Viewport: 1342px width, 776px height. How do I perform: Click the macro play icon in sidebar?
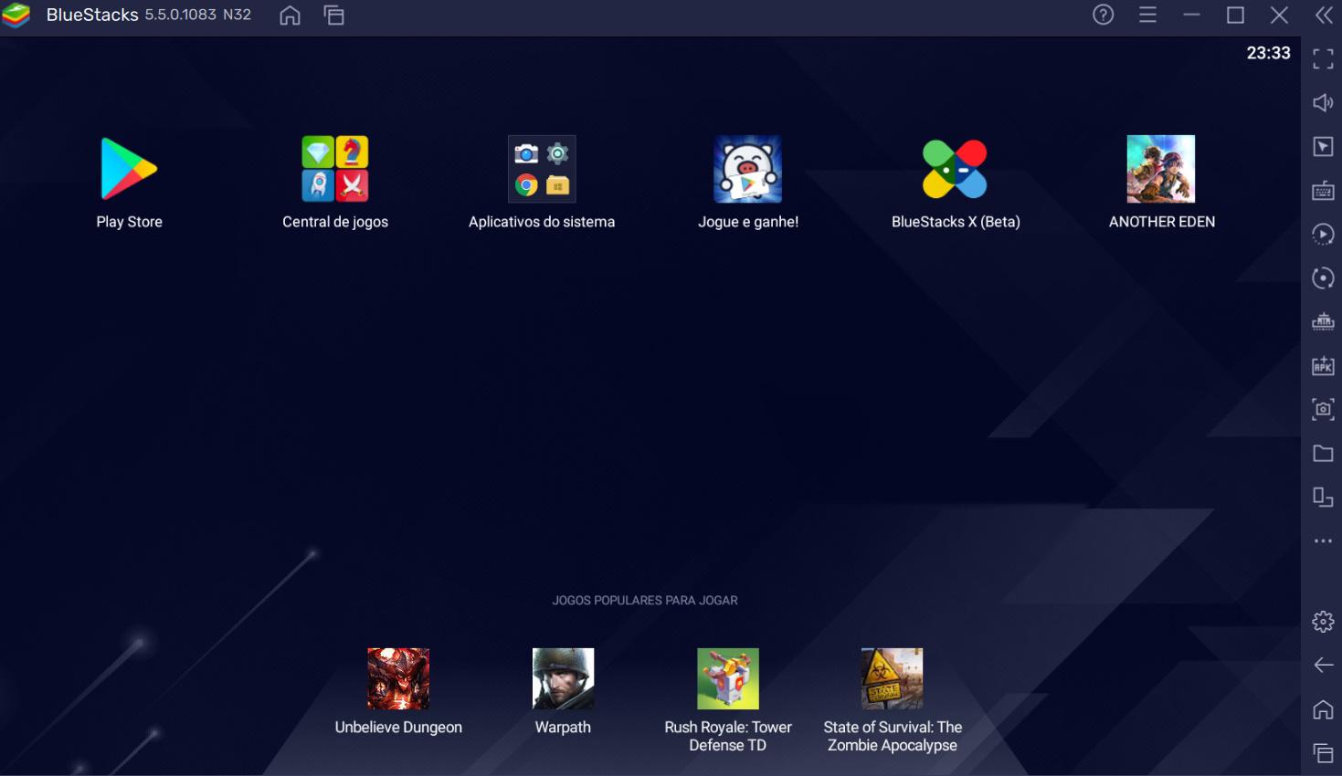click(x=1323, y=235)
